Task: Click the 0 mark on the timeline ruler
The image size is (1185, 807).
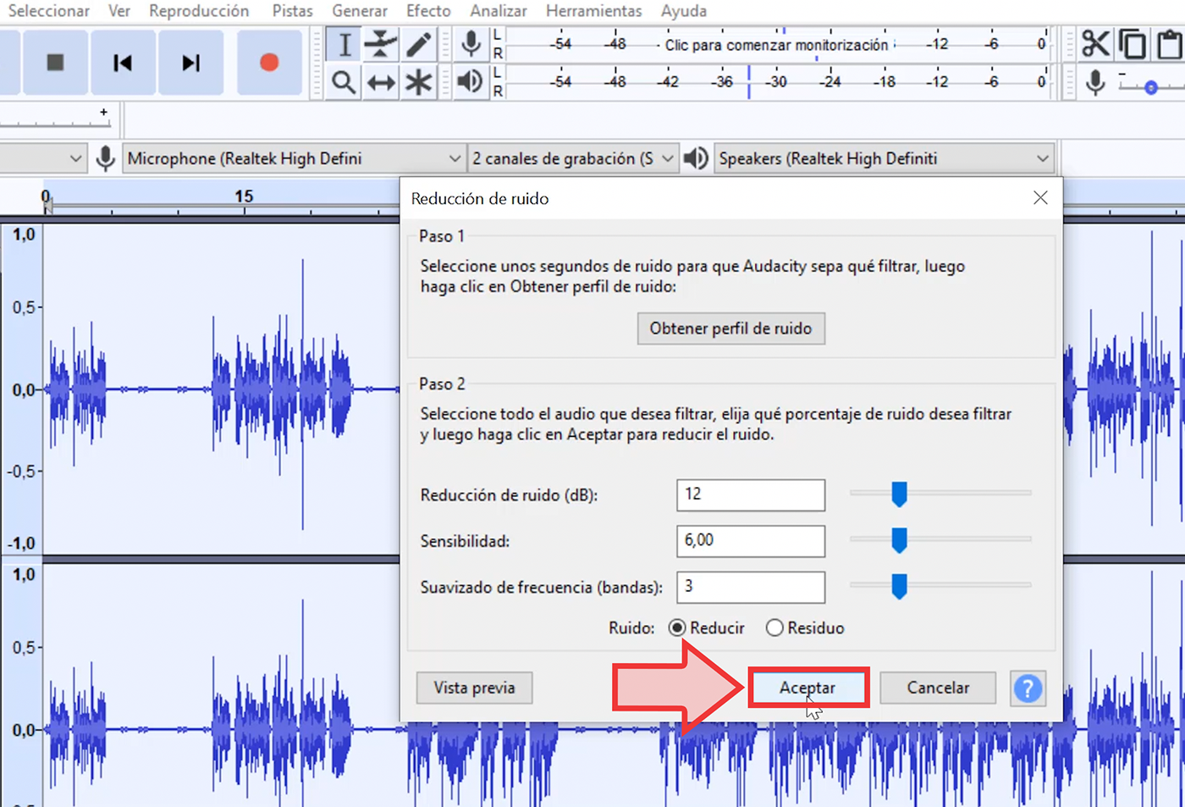Action: coord(46,196)
